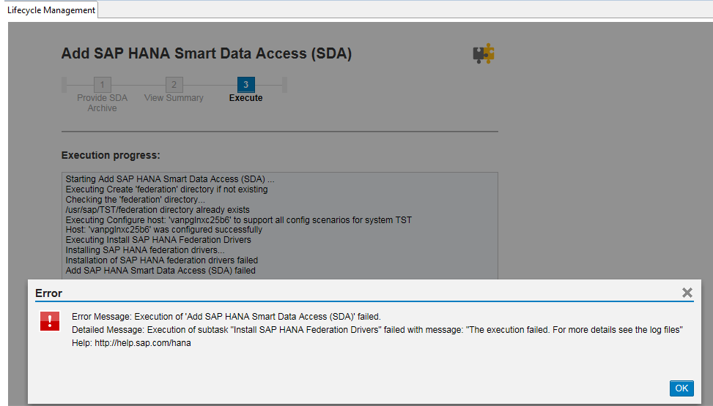Close the Error dialog with X
Screen dimensions: 713x406
point(687,293)
